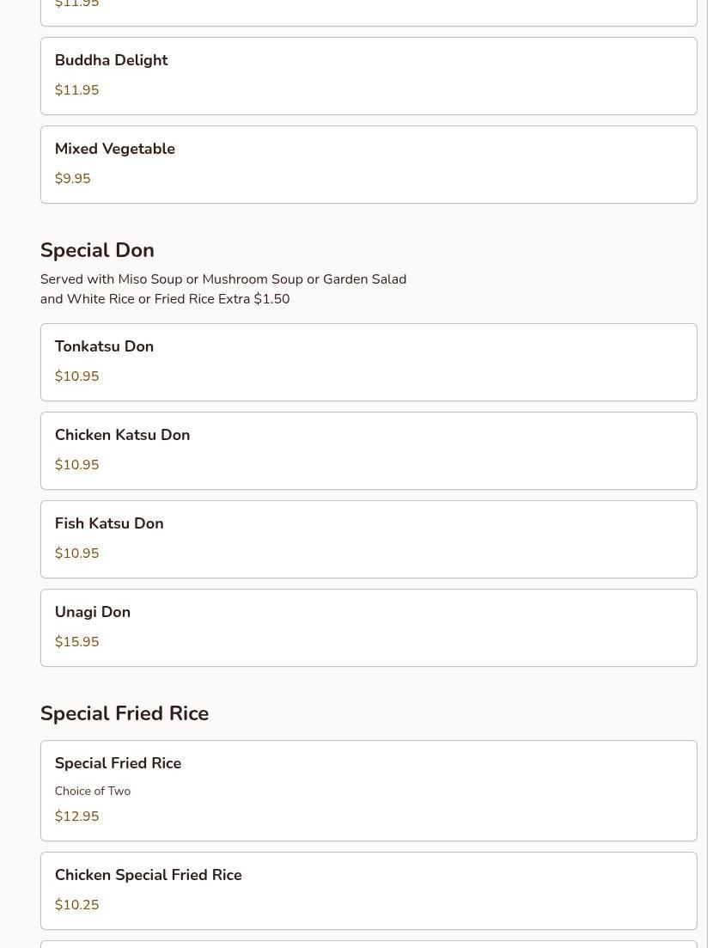Click the Choice of Two description text
The width and height of the screenshot is (725, 948).
tap(93, 791)
